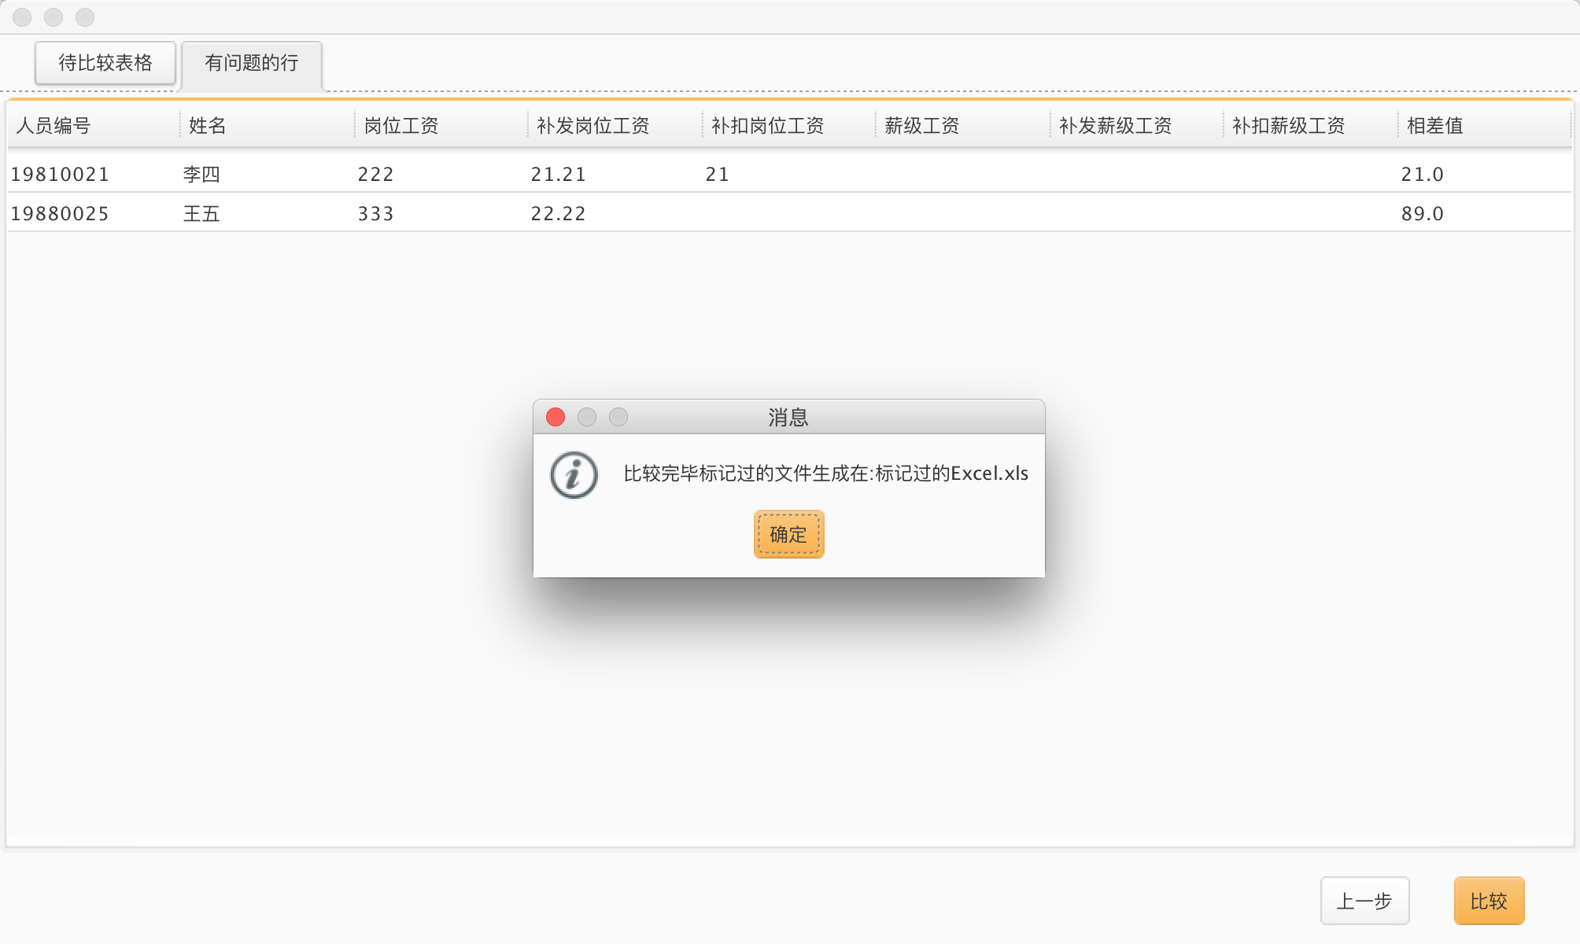The height and width of the screenshot is (944, 1580).
Task: Close the 消息 dialog with red button
Action: [x=556, y=417]
